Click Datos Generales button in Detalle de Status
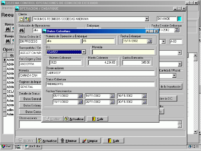The image size is (201, 151). tap(30, 99)
